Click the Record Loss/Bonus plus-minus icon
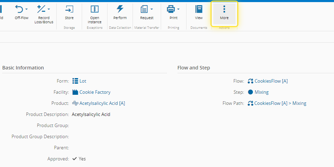 click(x=42, y=9)
